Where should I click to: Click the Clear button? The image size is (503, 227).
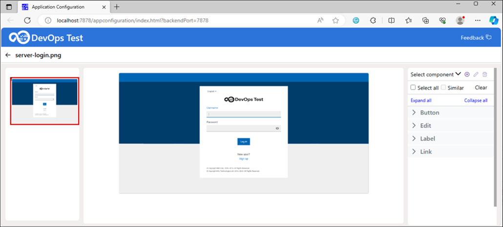point(481,87)
